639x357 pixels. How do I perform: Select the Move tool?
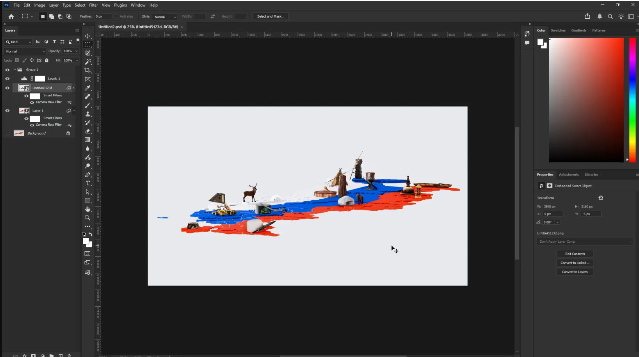click(87, 36)
